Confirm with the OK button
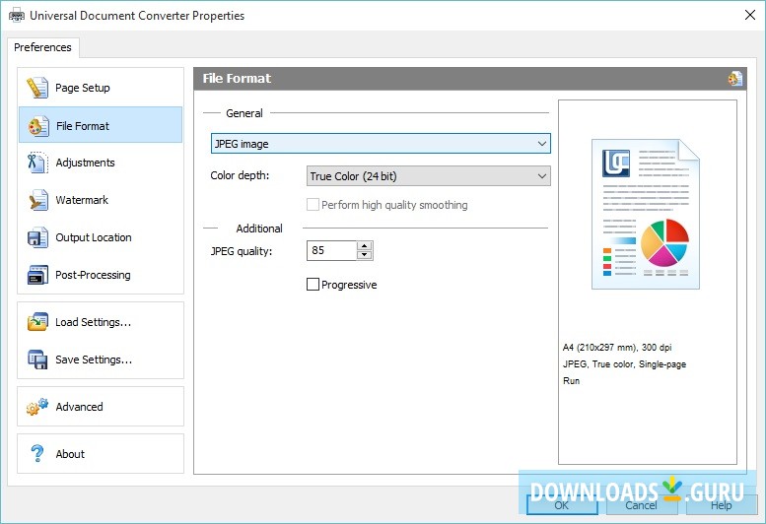This screenshot has width=766, height=524. coord(562,505)
